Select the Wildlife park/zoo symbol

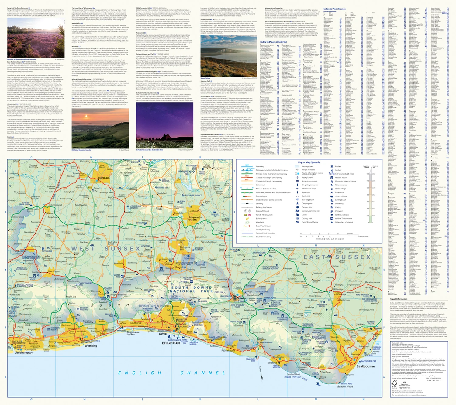coord(332,215)
